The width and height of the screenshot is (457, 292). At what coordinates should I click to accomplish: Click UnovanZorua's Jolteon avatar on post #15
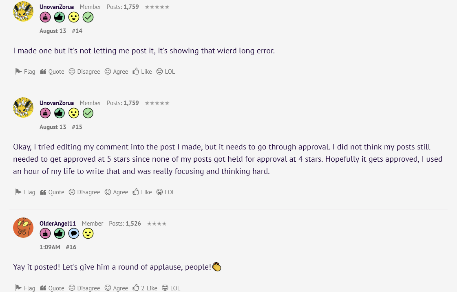click(x=23, y=108)
